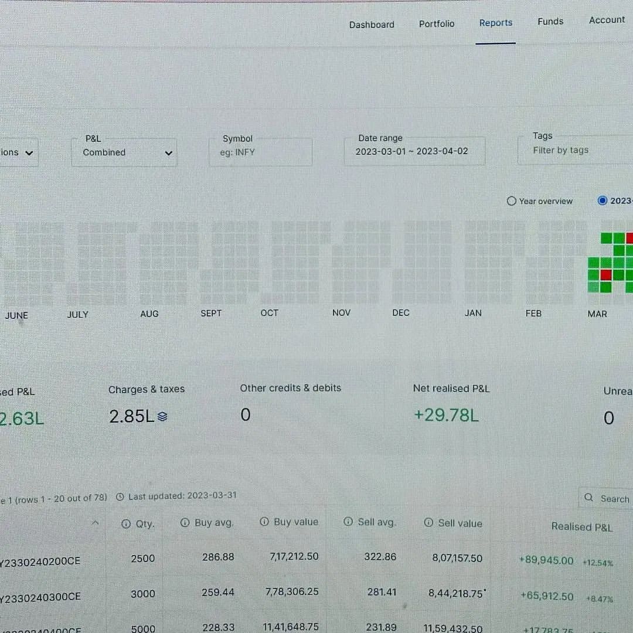Screen dimensions: 633x633
Task: Click the Buy avg. info icon
Action: 185,522
